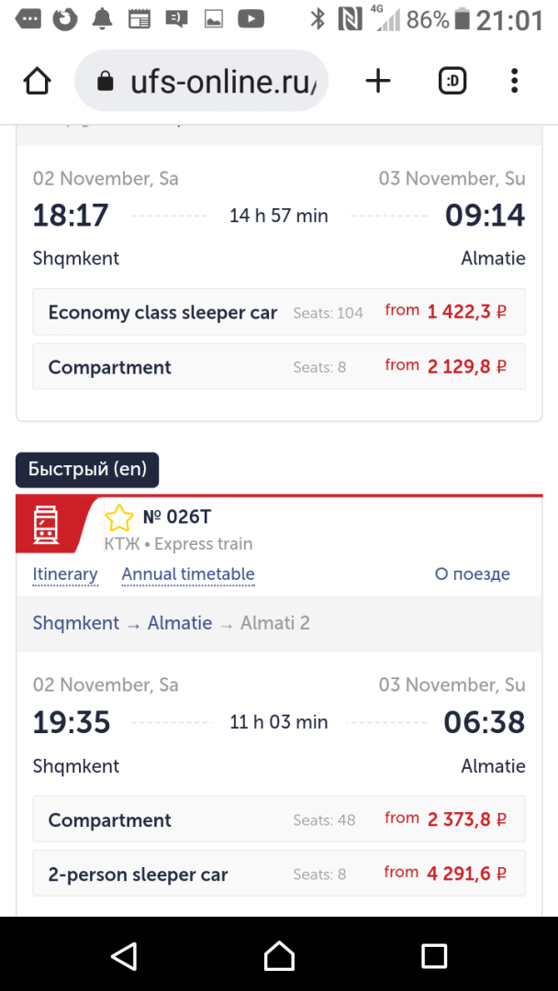This screenshot has width=558, height=991.
Task: Tap the Android home navigation button
Action: [279, 955]
